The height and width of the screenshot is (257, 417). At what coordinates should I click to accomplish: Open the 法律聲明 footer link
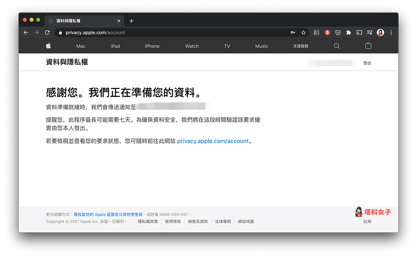(x=223, y=222)
